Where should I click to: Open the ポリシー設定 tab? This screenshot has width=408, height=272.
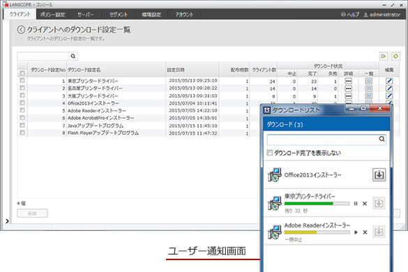[53, 15]
